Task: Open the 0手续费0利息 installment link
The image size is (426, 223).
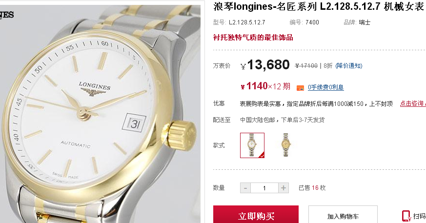Action: tap(326, 87)
